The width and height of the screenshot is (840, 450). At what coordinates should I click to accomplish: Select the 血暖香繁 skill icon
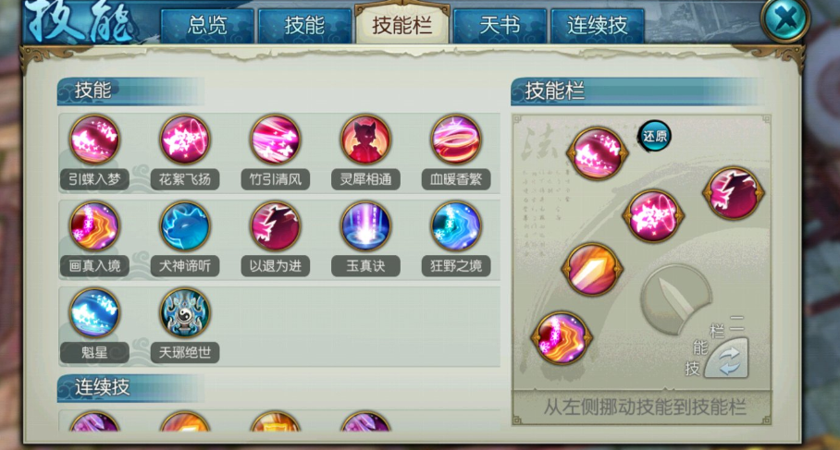(x=456, y=140)
